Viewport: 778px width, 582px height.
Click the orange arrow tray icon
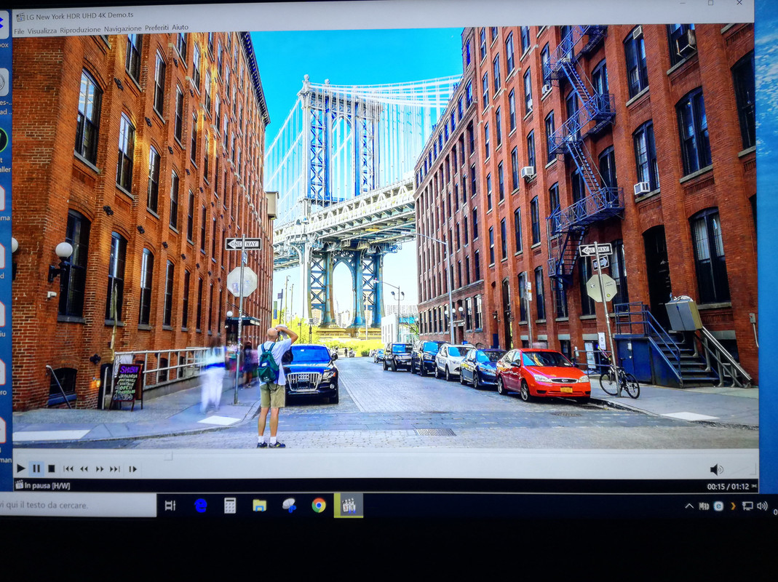pos(733,506)
